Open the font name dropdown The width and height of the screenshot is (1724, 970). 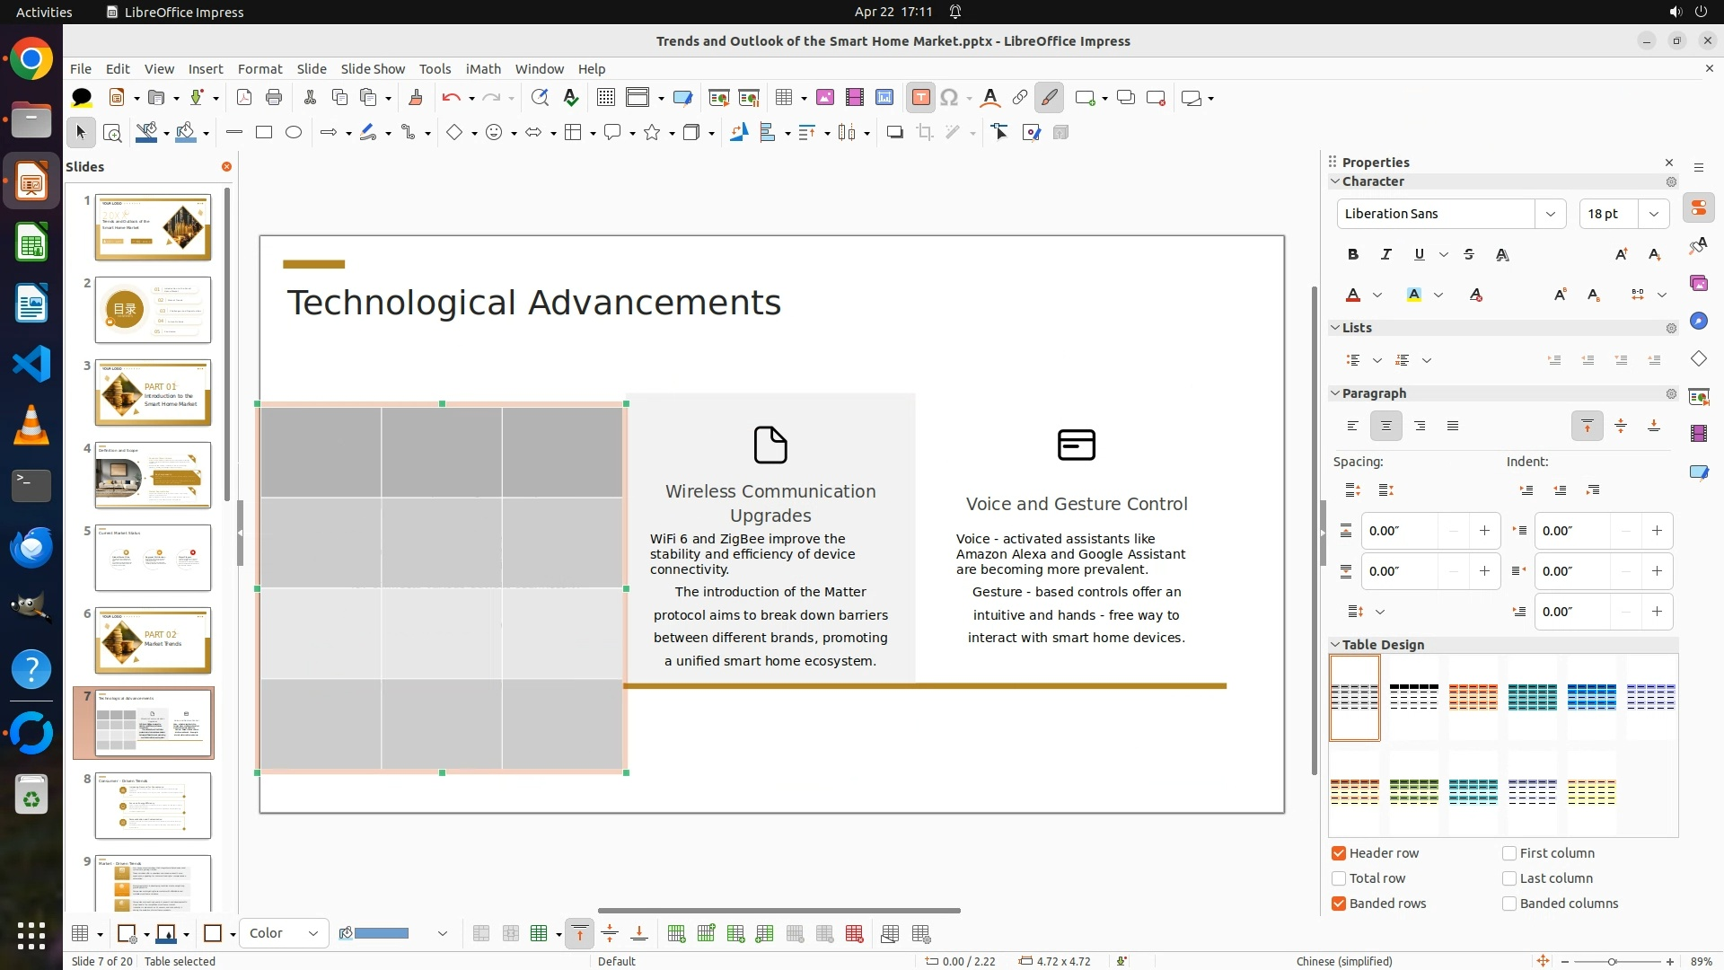tap(1551, 214)
